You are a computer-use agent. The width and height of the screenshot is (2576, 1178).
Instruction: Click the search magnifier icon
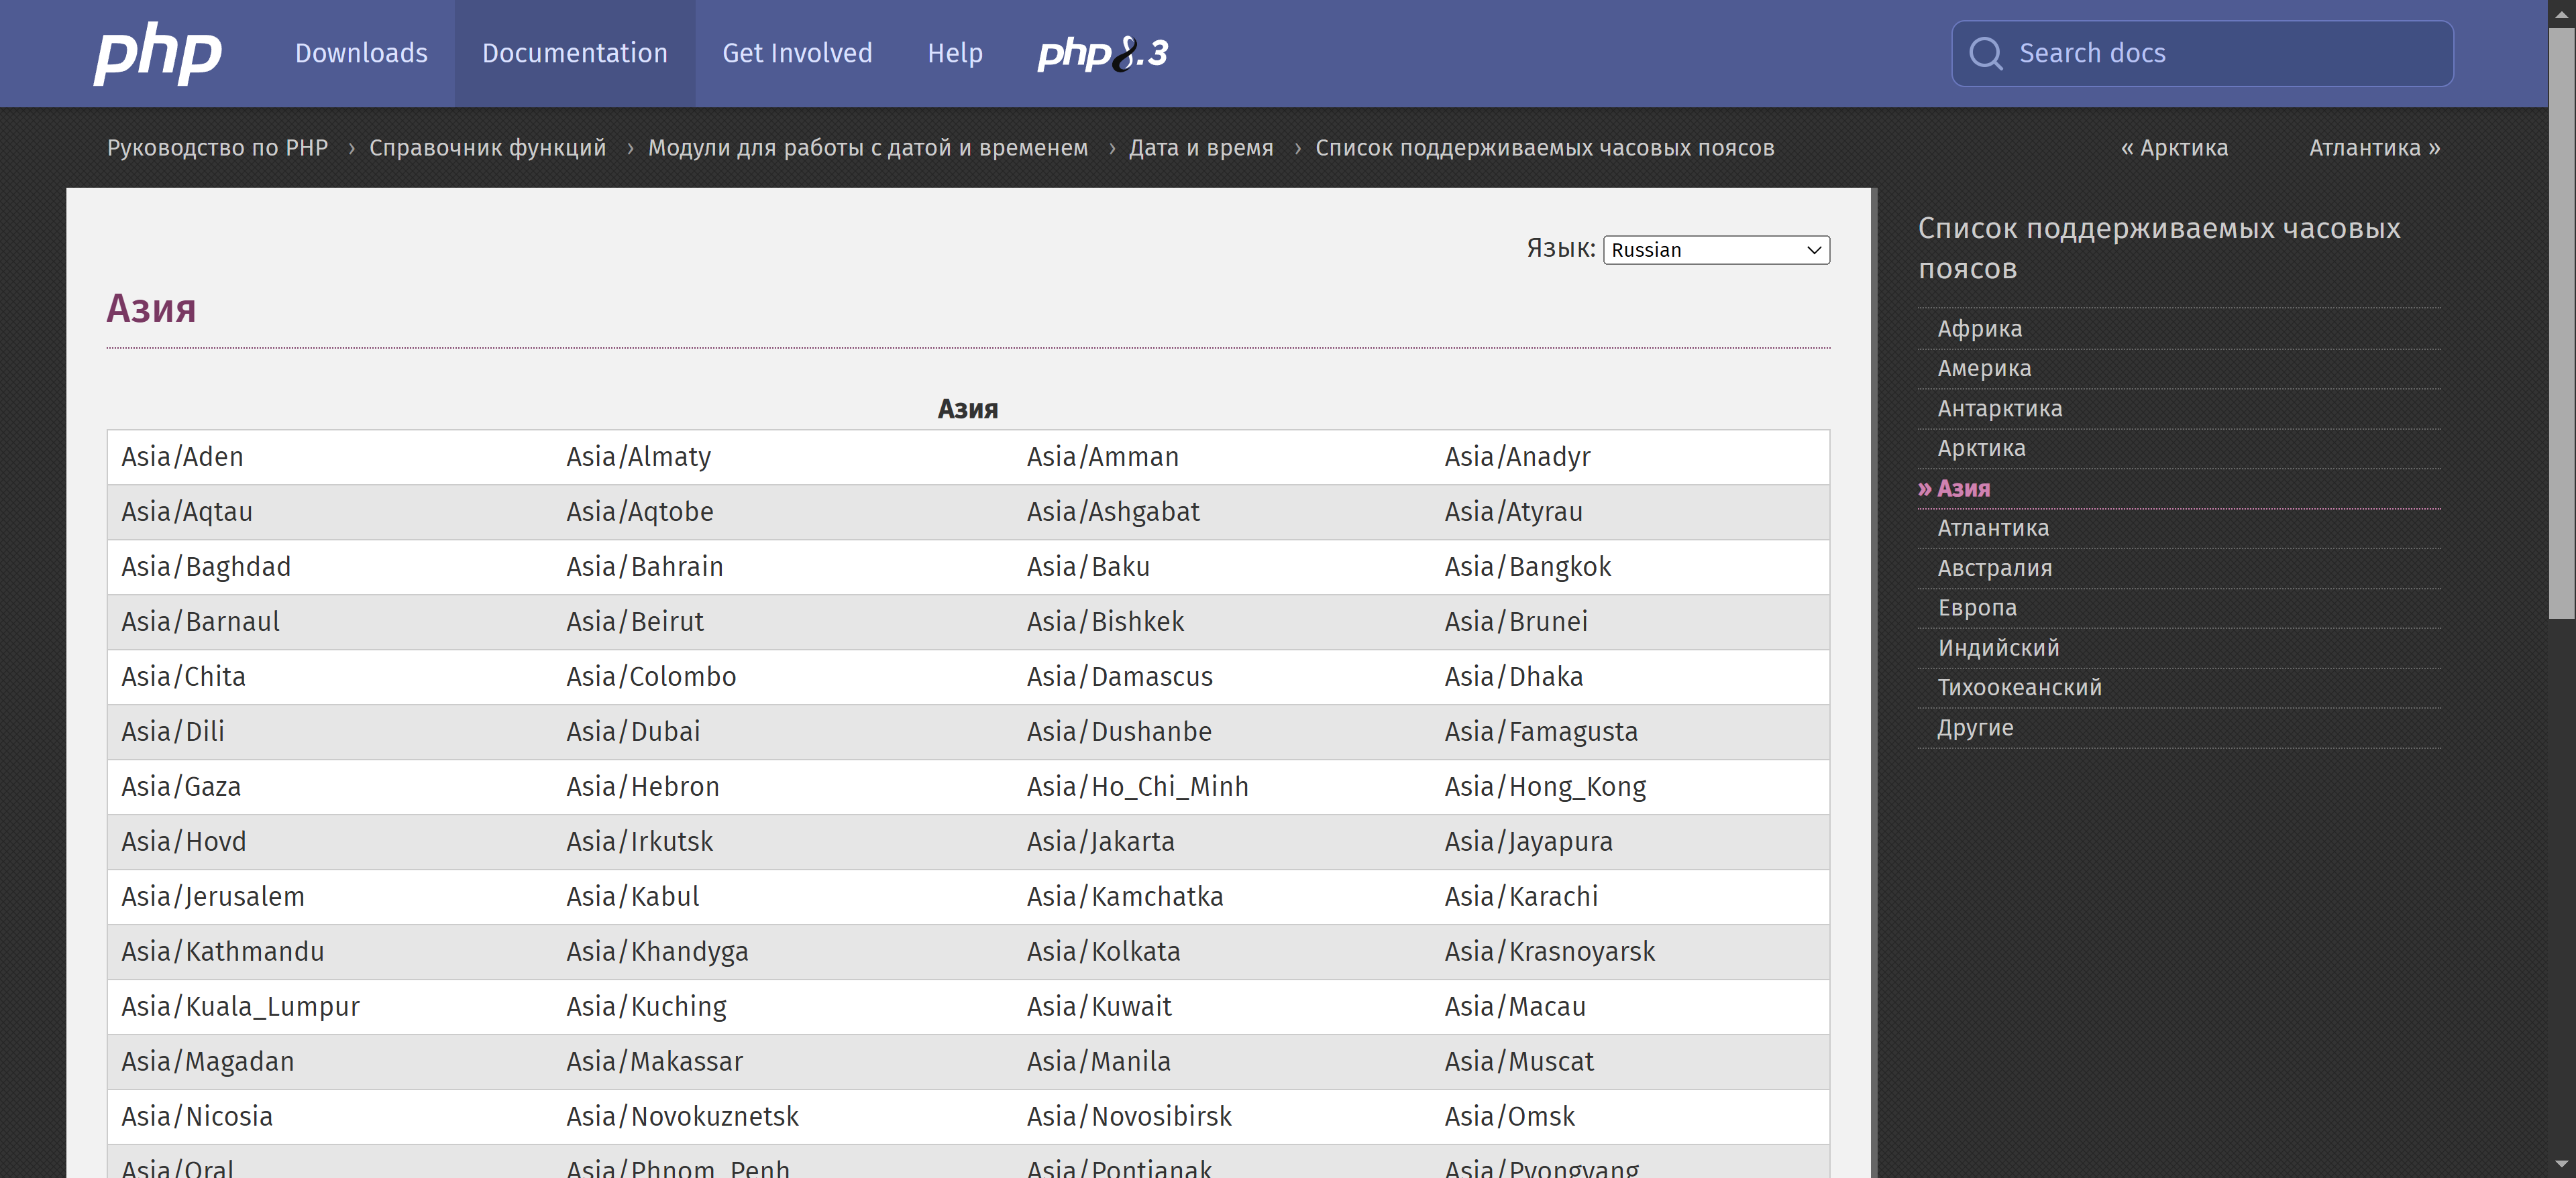pyautogui.click(x=1985, y=53)
